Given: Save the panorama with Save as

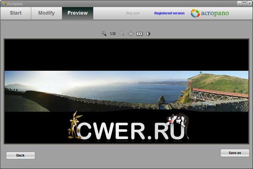Looking at the screenshot, I should (235, 153).
